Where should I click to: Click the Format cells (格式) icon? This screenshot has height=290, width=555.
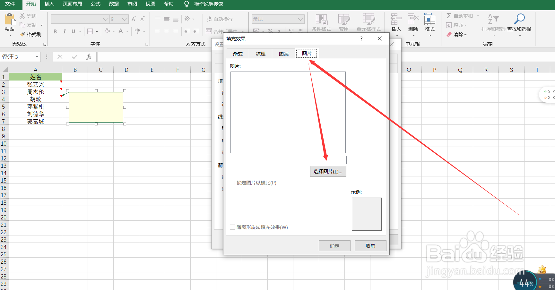(x=429, y=19)
